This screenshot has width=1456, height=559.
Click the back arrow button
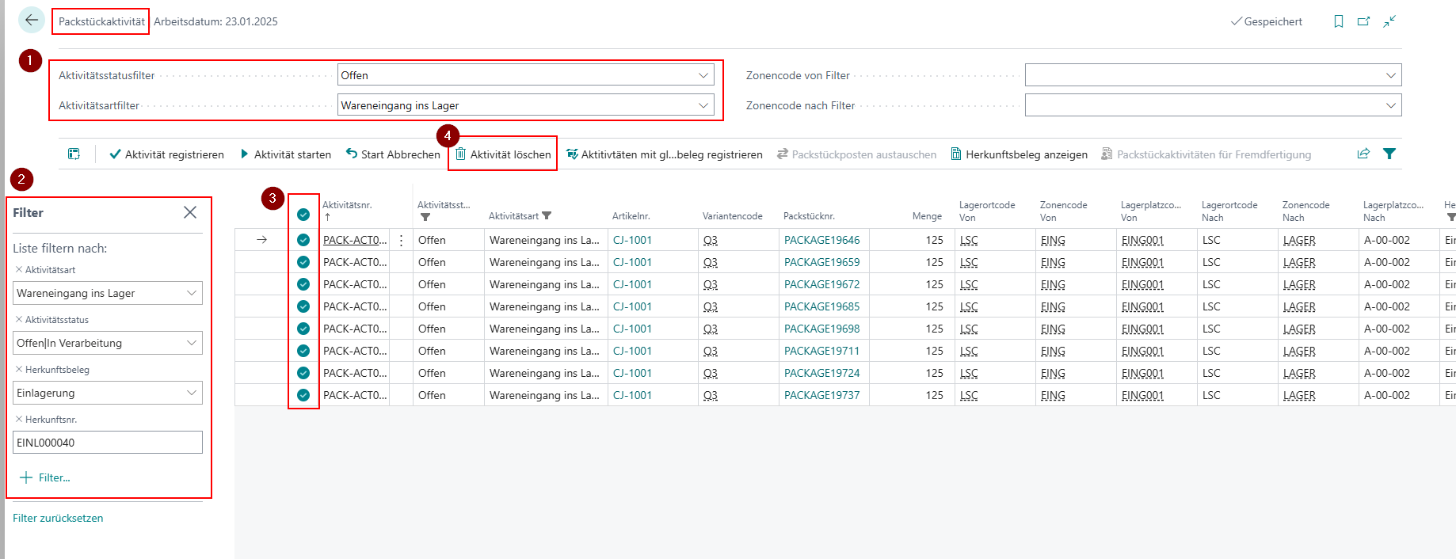click(x=32, y=21)
